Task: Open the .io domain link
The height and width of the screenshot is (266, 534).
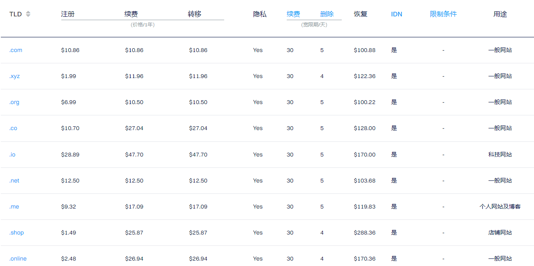Action: 12,154
